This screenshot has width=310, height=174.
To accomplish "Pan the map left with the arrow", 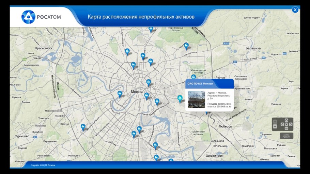I will pos(282,124).
